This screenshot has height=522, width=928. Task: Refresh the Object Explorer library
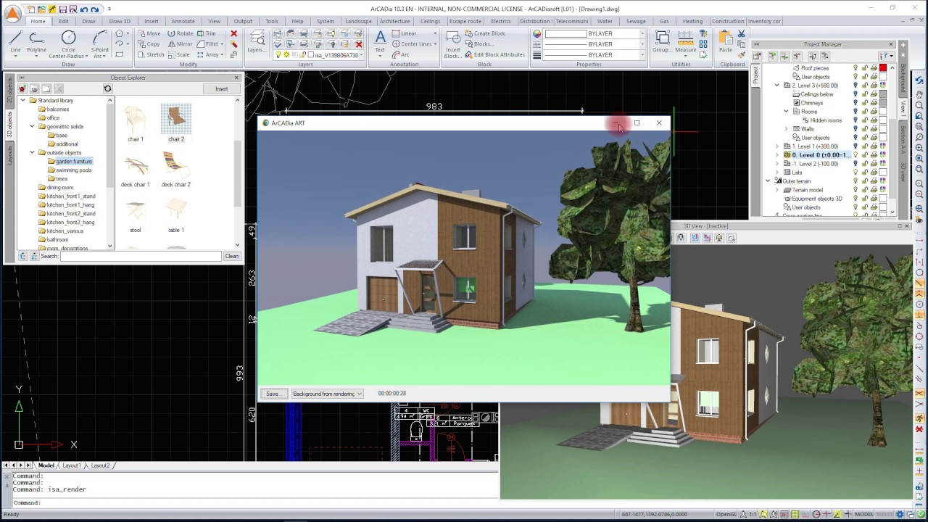coord(107,89)
